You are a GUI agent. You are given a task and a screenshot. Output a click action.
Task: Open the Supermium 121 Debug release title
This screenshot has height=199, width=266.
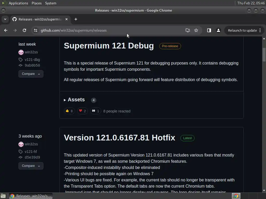[109, 46]
